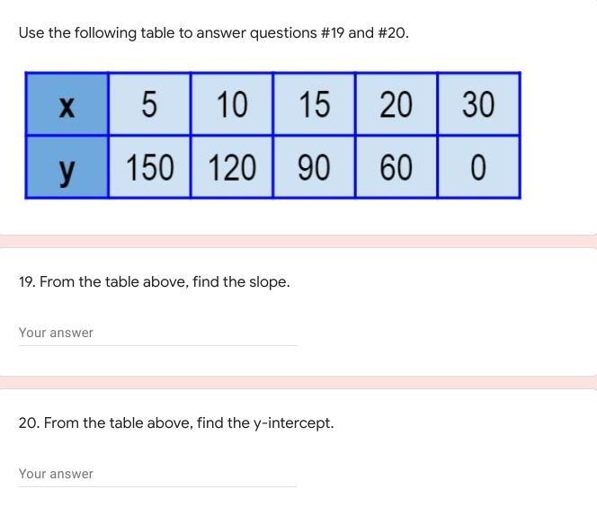The image size is (597, 516).
Task: Click the question 20 answer field
Action: (157, 475)
